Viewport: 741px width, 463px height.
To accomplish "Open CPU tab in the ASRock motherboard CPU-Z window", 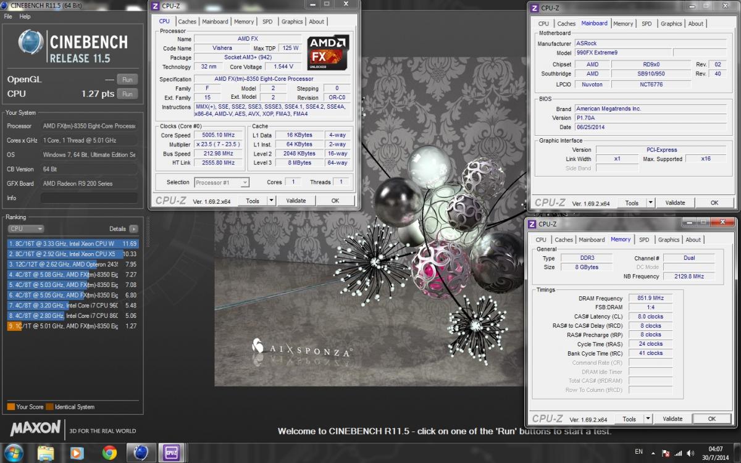I will (x=543, y=24).
